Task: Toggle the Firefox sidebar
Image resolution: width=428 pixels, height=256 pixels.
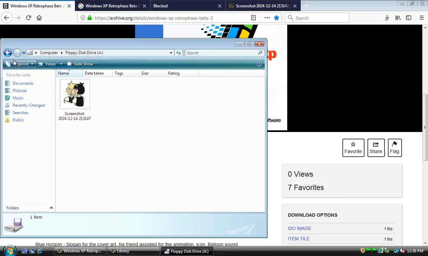Action: (x=409, y=18)
